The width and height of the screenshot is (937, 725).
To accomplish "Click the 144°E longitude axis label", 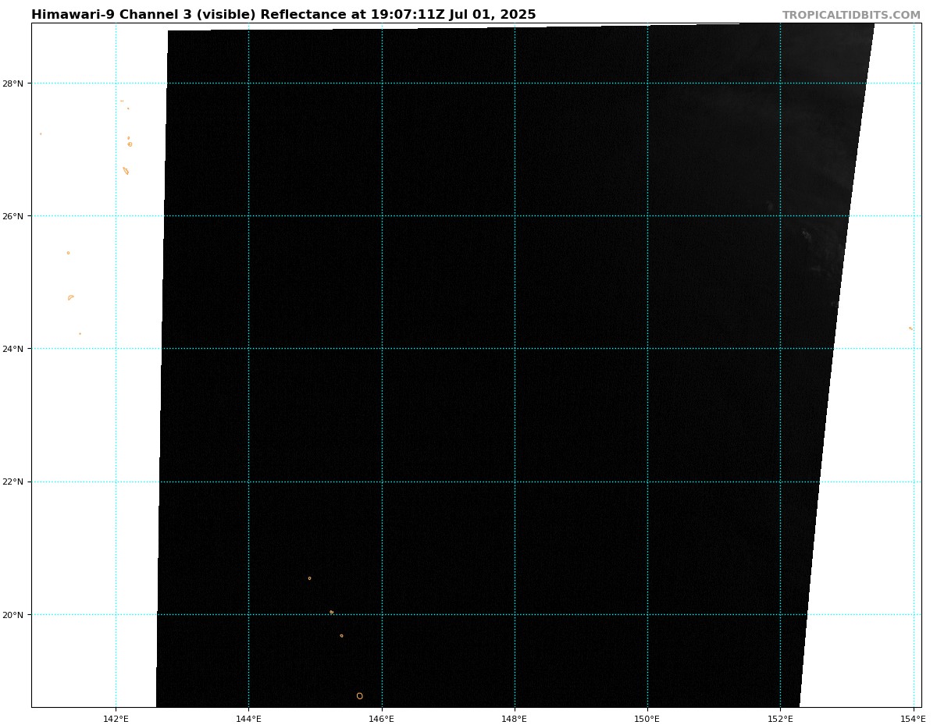I will [248, 718].
